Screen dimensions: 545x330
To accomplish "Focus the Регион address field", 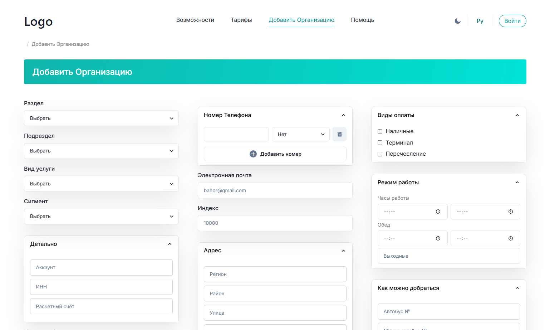I will [275, 274].
